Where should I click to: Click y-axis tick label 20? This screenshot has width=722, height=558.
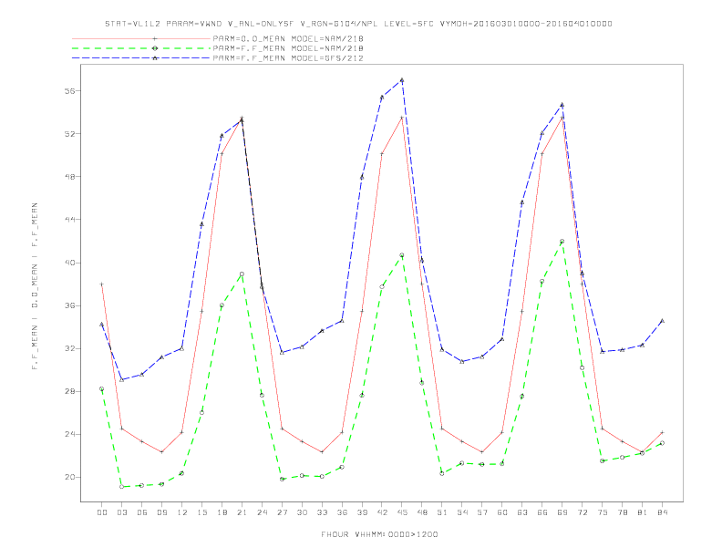(x=69, y=477)
